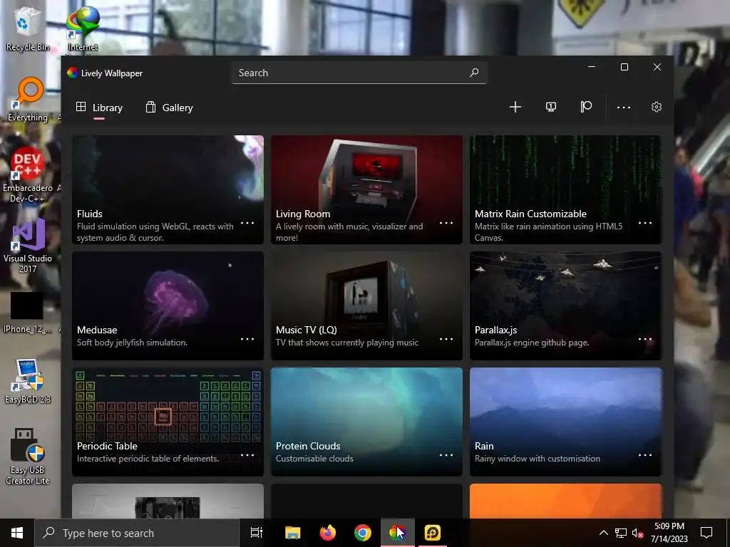Open the notification center icon
The width and height of the screenshot is (730, 547).
706,533
